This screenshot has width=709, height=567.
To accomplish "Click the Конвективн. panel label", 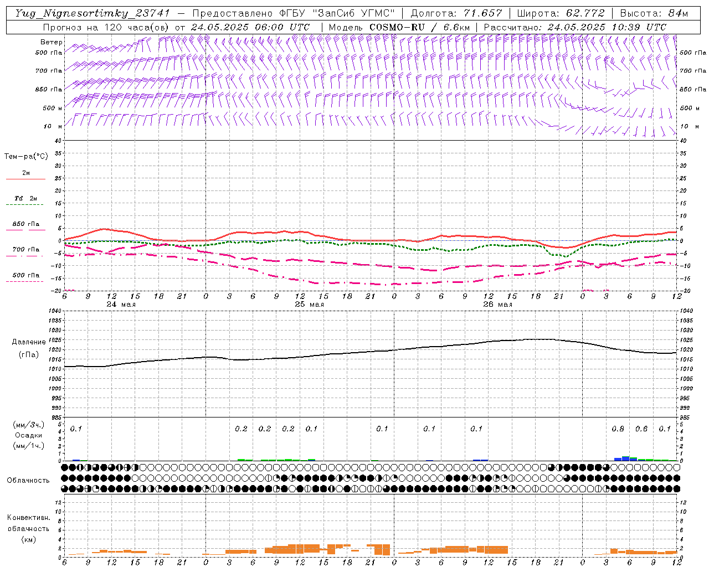I will [28, 518].
